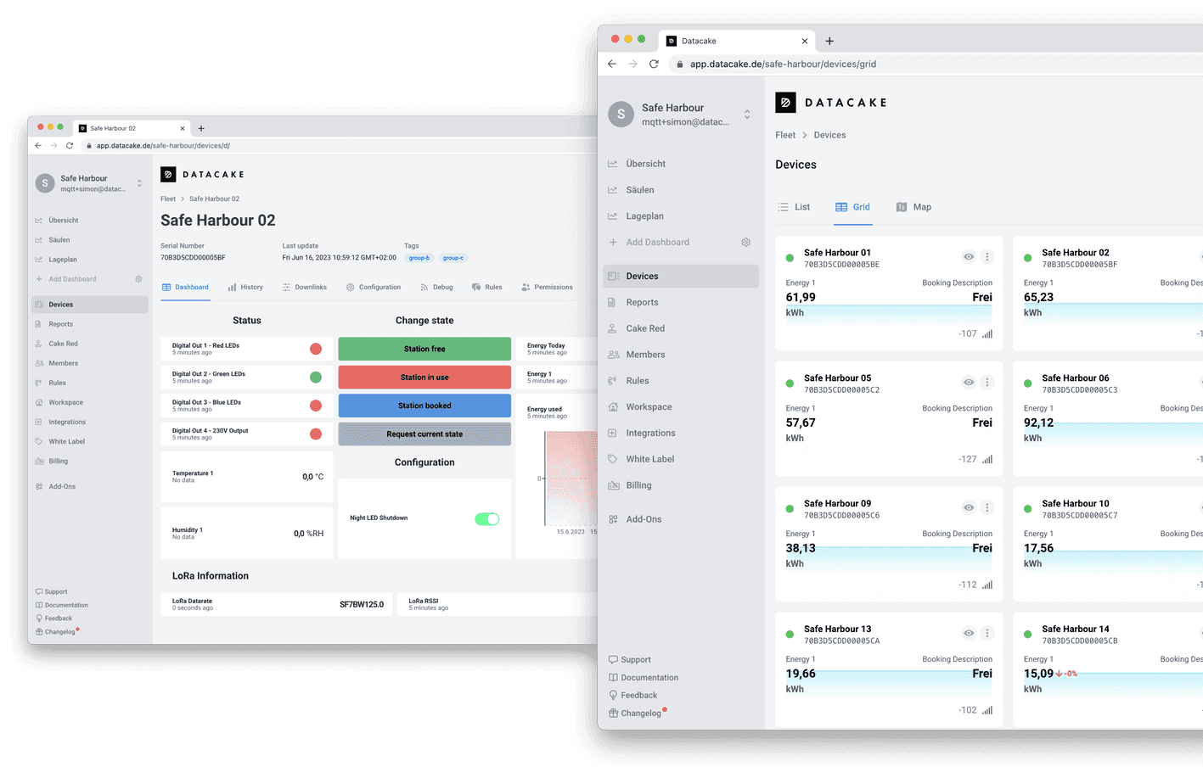Open signal details for Safe Harbour 05

click(x=987, y=460)
